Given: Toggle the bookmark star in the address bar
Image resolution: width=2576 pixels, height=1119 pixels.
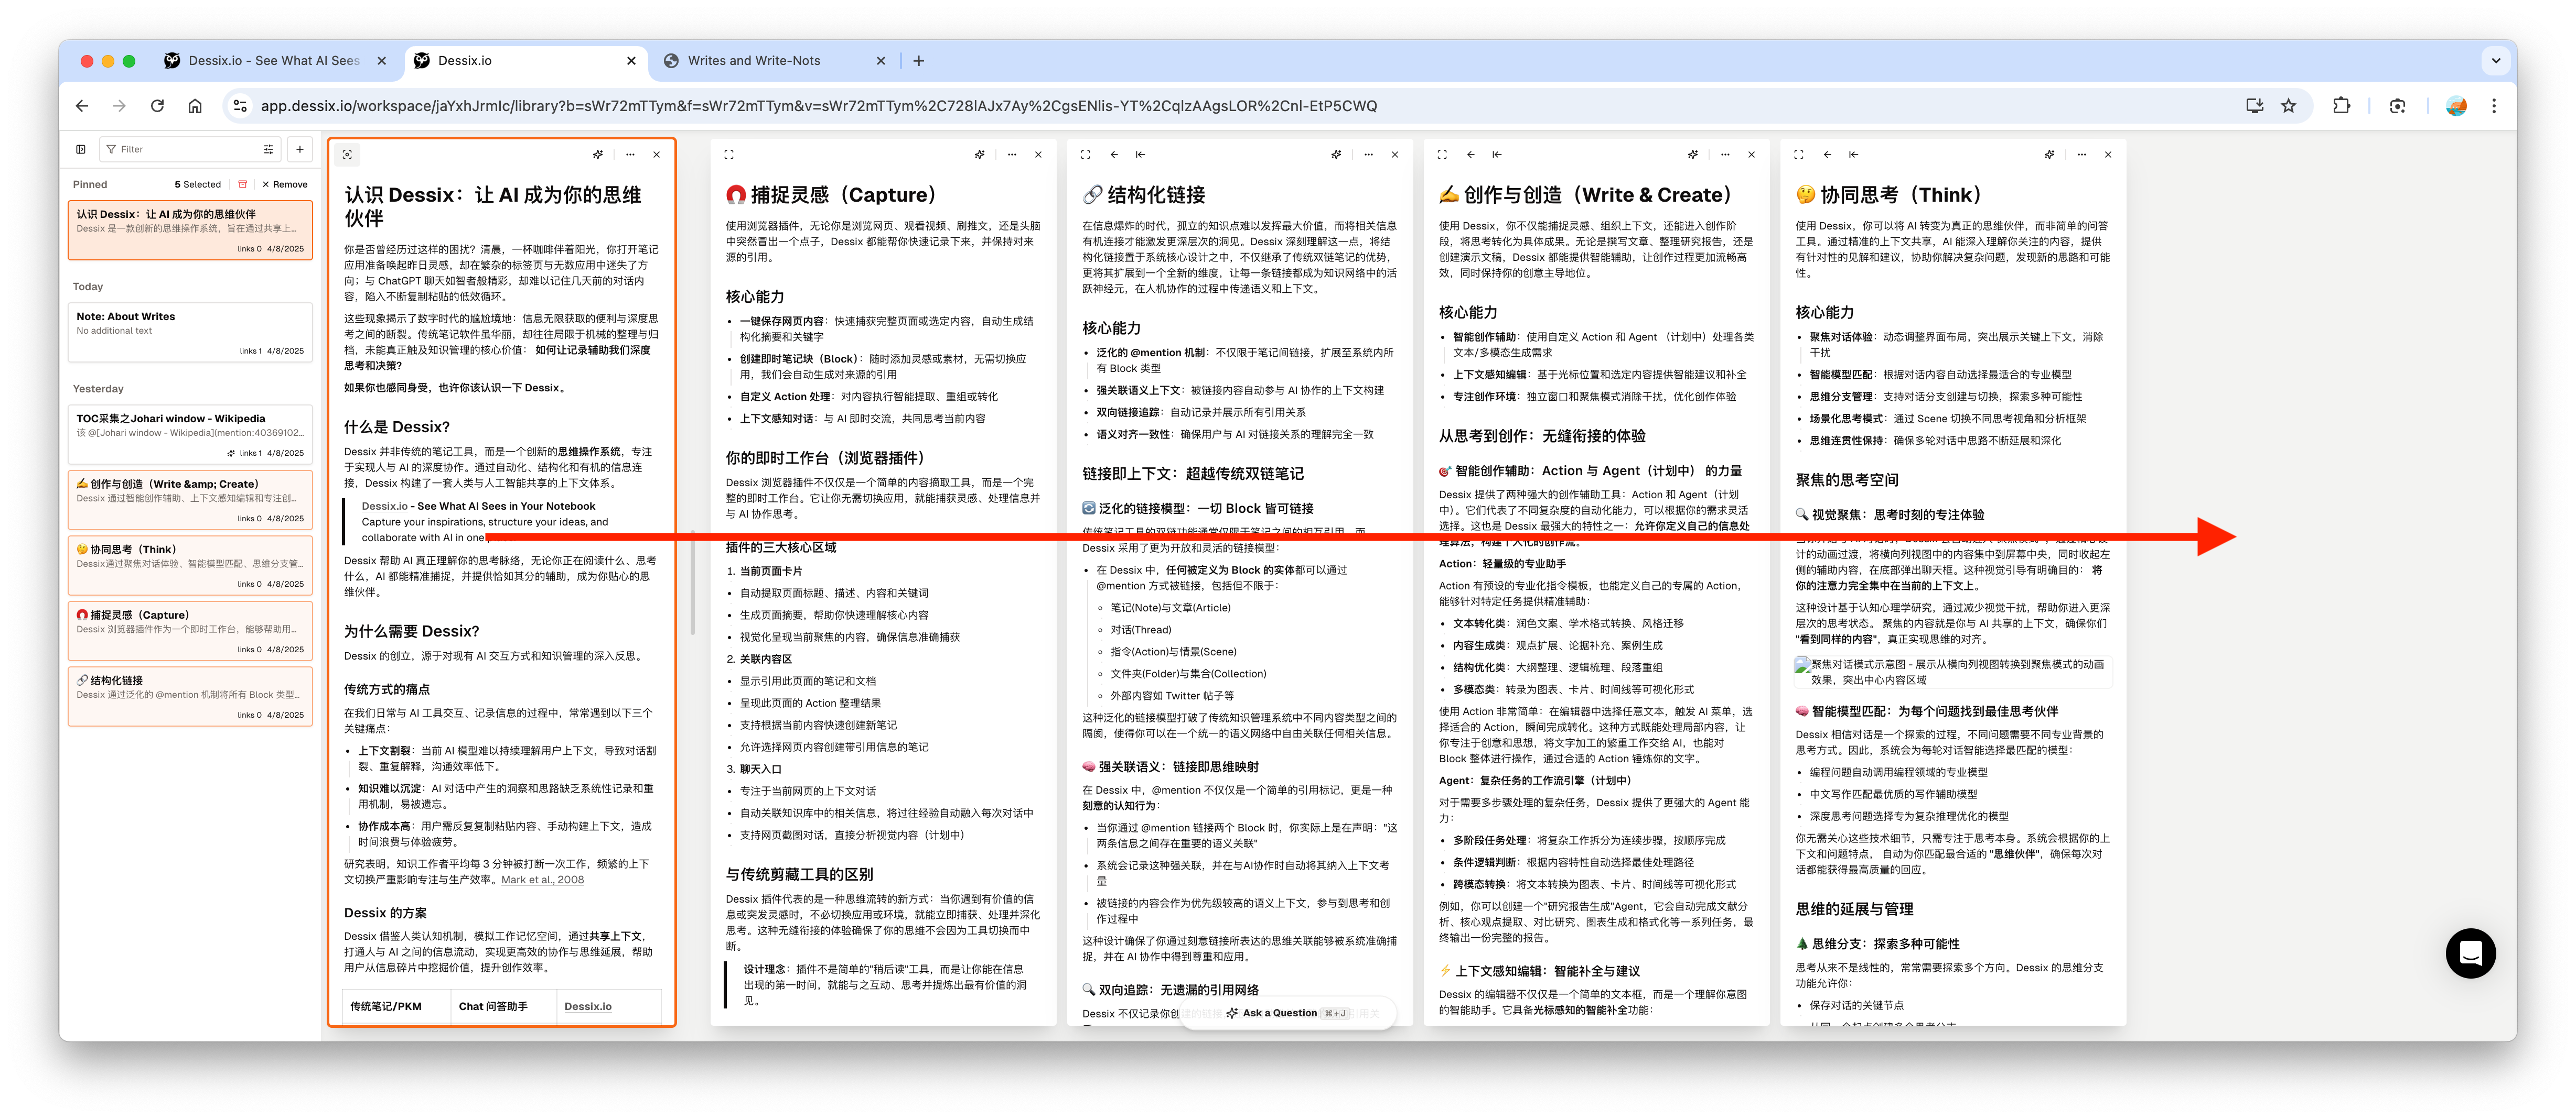Looking at the screenshot, I should 2289,105.
